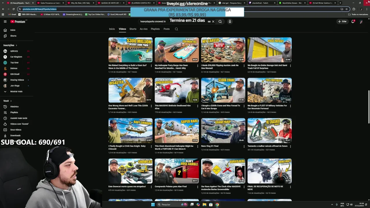
Task: Open Aircraft Graveyard thumbnail
Action: click(x=223, y=131)
